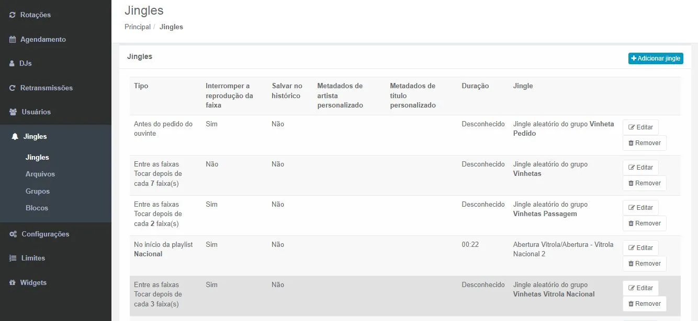Click the Configurações gears icon
Image resolution: width=698 pixels, height=321 pixels.
coord(13,234)
